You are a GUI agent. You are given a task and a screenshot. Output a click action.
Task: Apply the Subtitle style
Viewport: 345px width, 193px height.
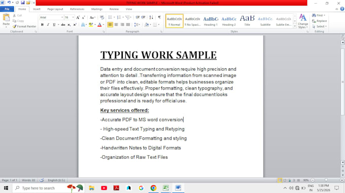click(265, 21)
